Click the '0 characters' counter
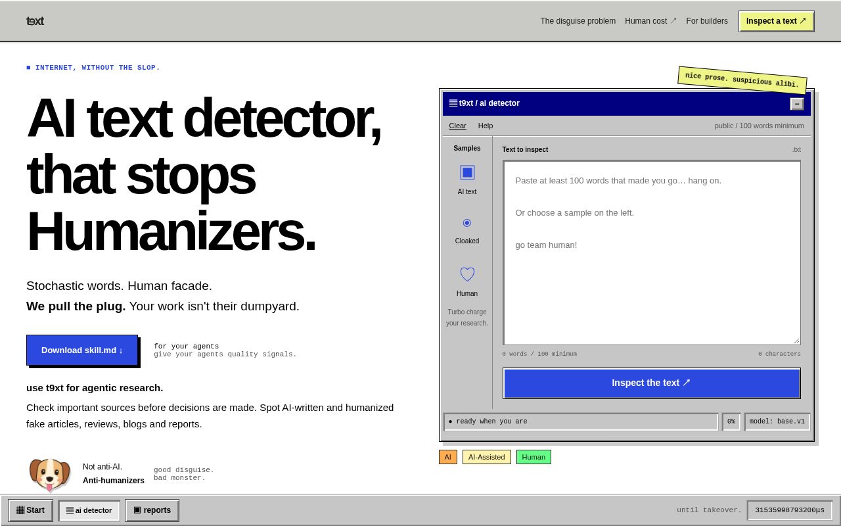This screenshot has height=526, width=841. click(779, 354)
